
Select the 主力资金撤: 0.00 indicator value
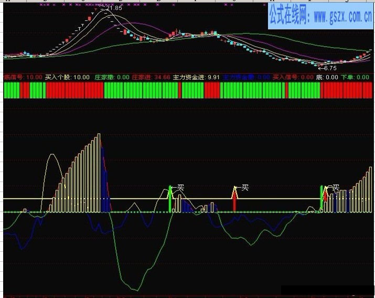coord(246,77)
